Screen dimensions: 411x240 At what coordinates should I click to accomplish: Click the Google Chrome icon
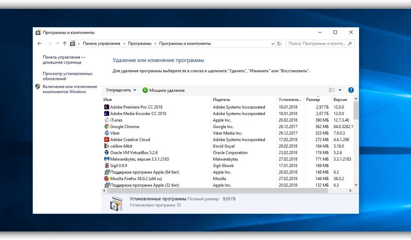(107, 127)
